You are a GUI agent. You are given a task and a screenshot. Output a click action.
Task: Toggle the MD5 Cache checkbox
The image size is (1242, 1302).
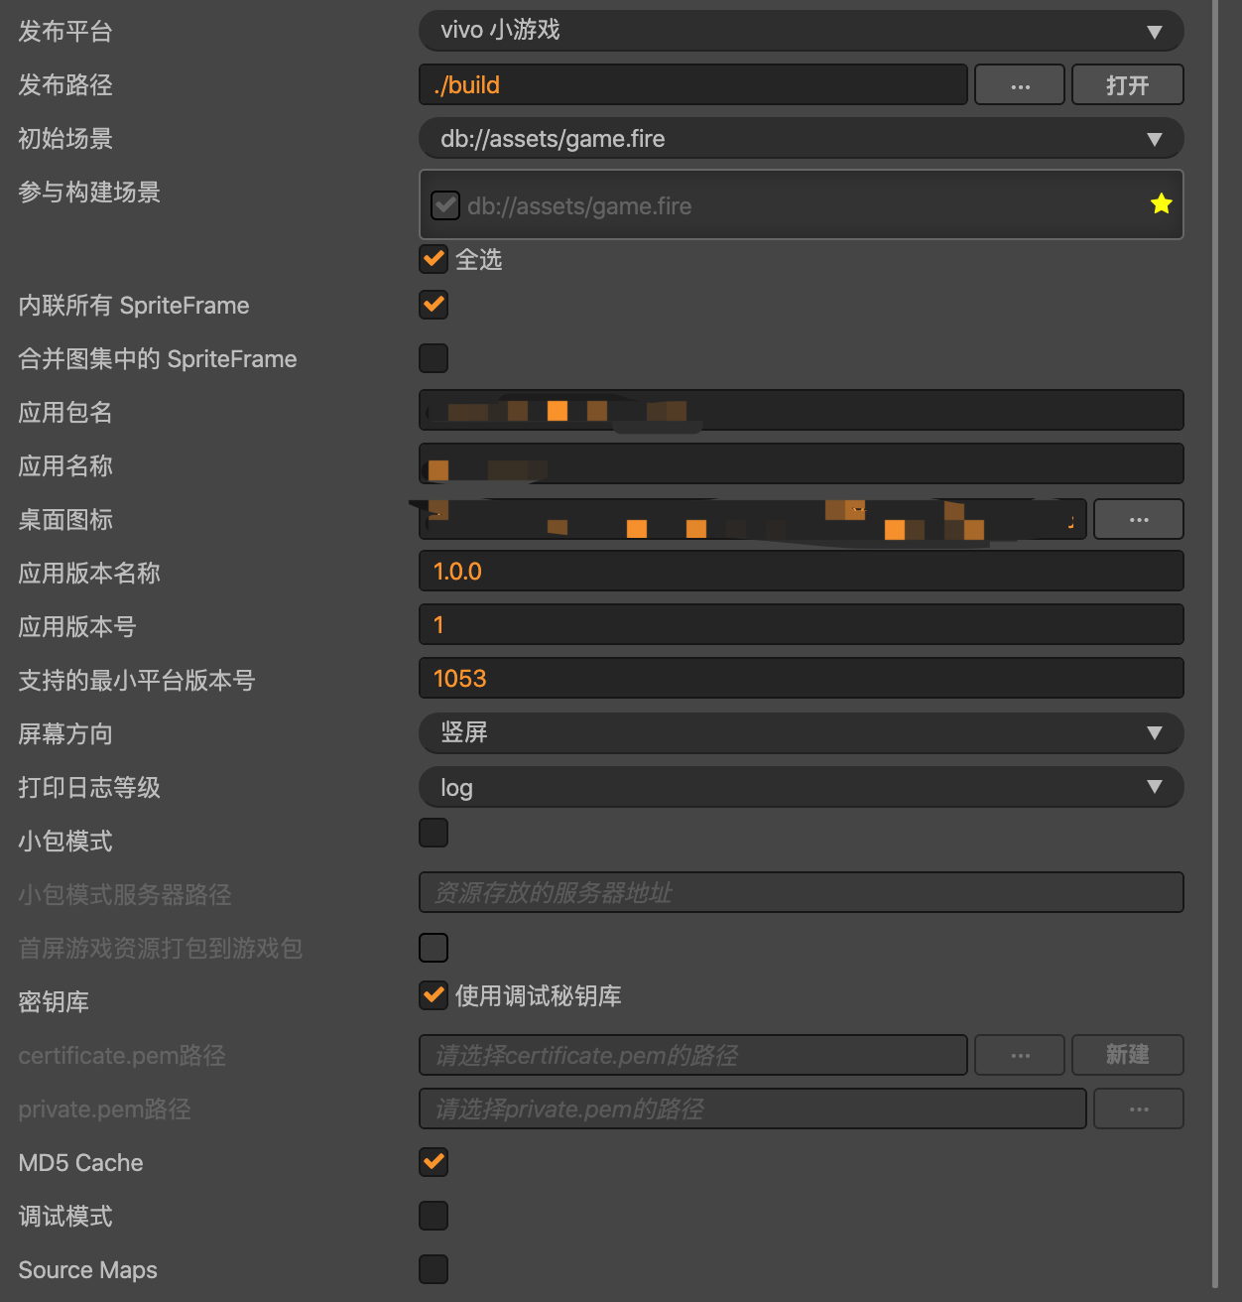[434, 1162]
